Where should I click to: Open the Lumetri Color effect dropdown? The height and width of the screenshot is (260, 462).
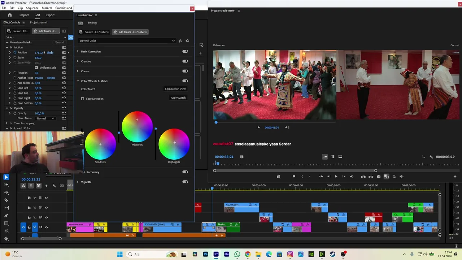coord(127,41)
